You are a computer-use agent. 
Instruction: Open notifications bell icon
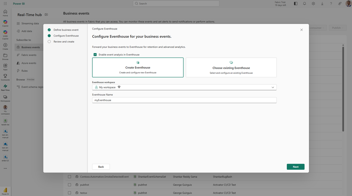coord(304,4)
